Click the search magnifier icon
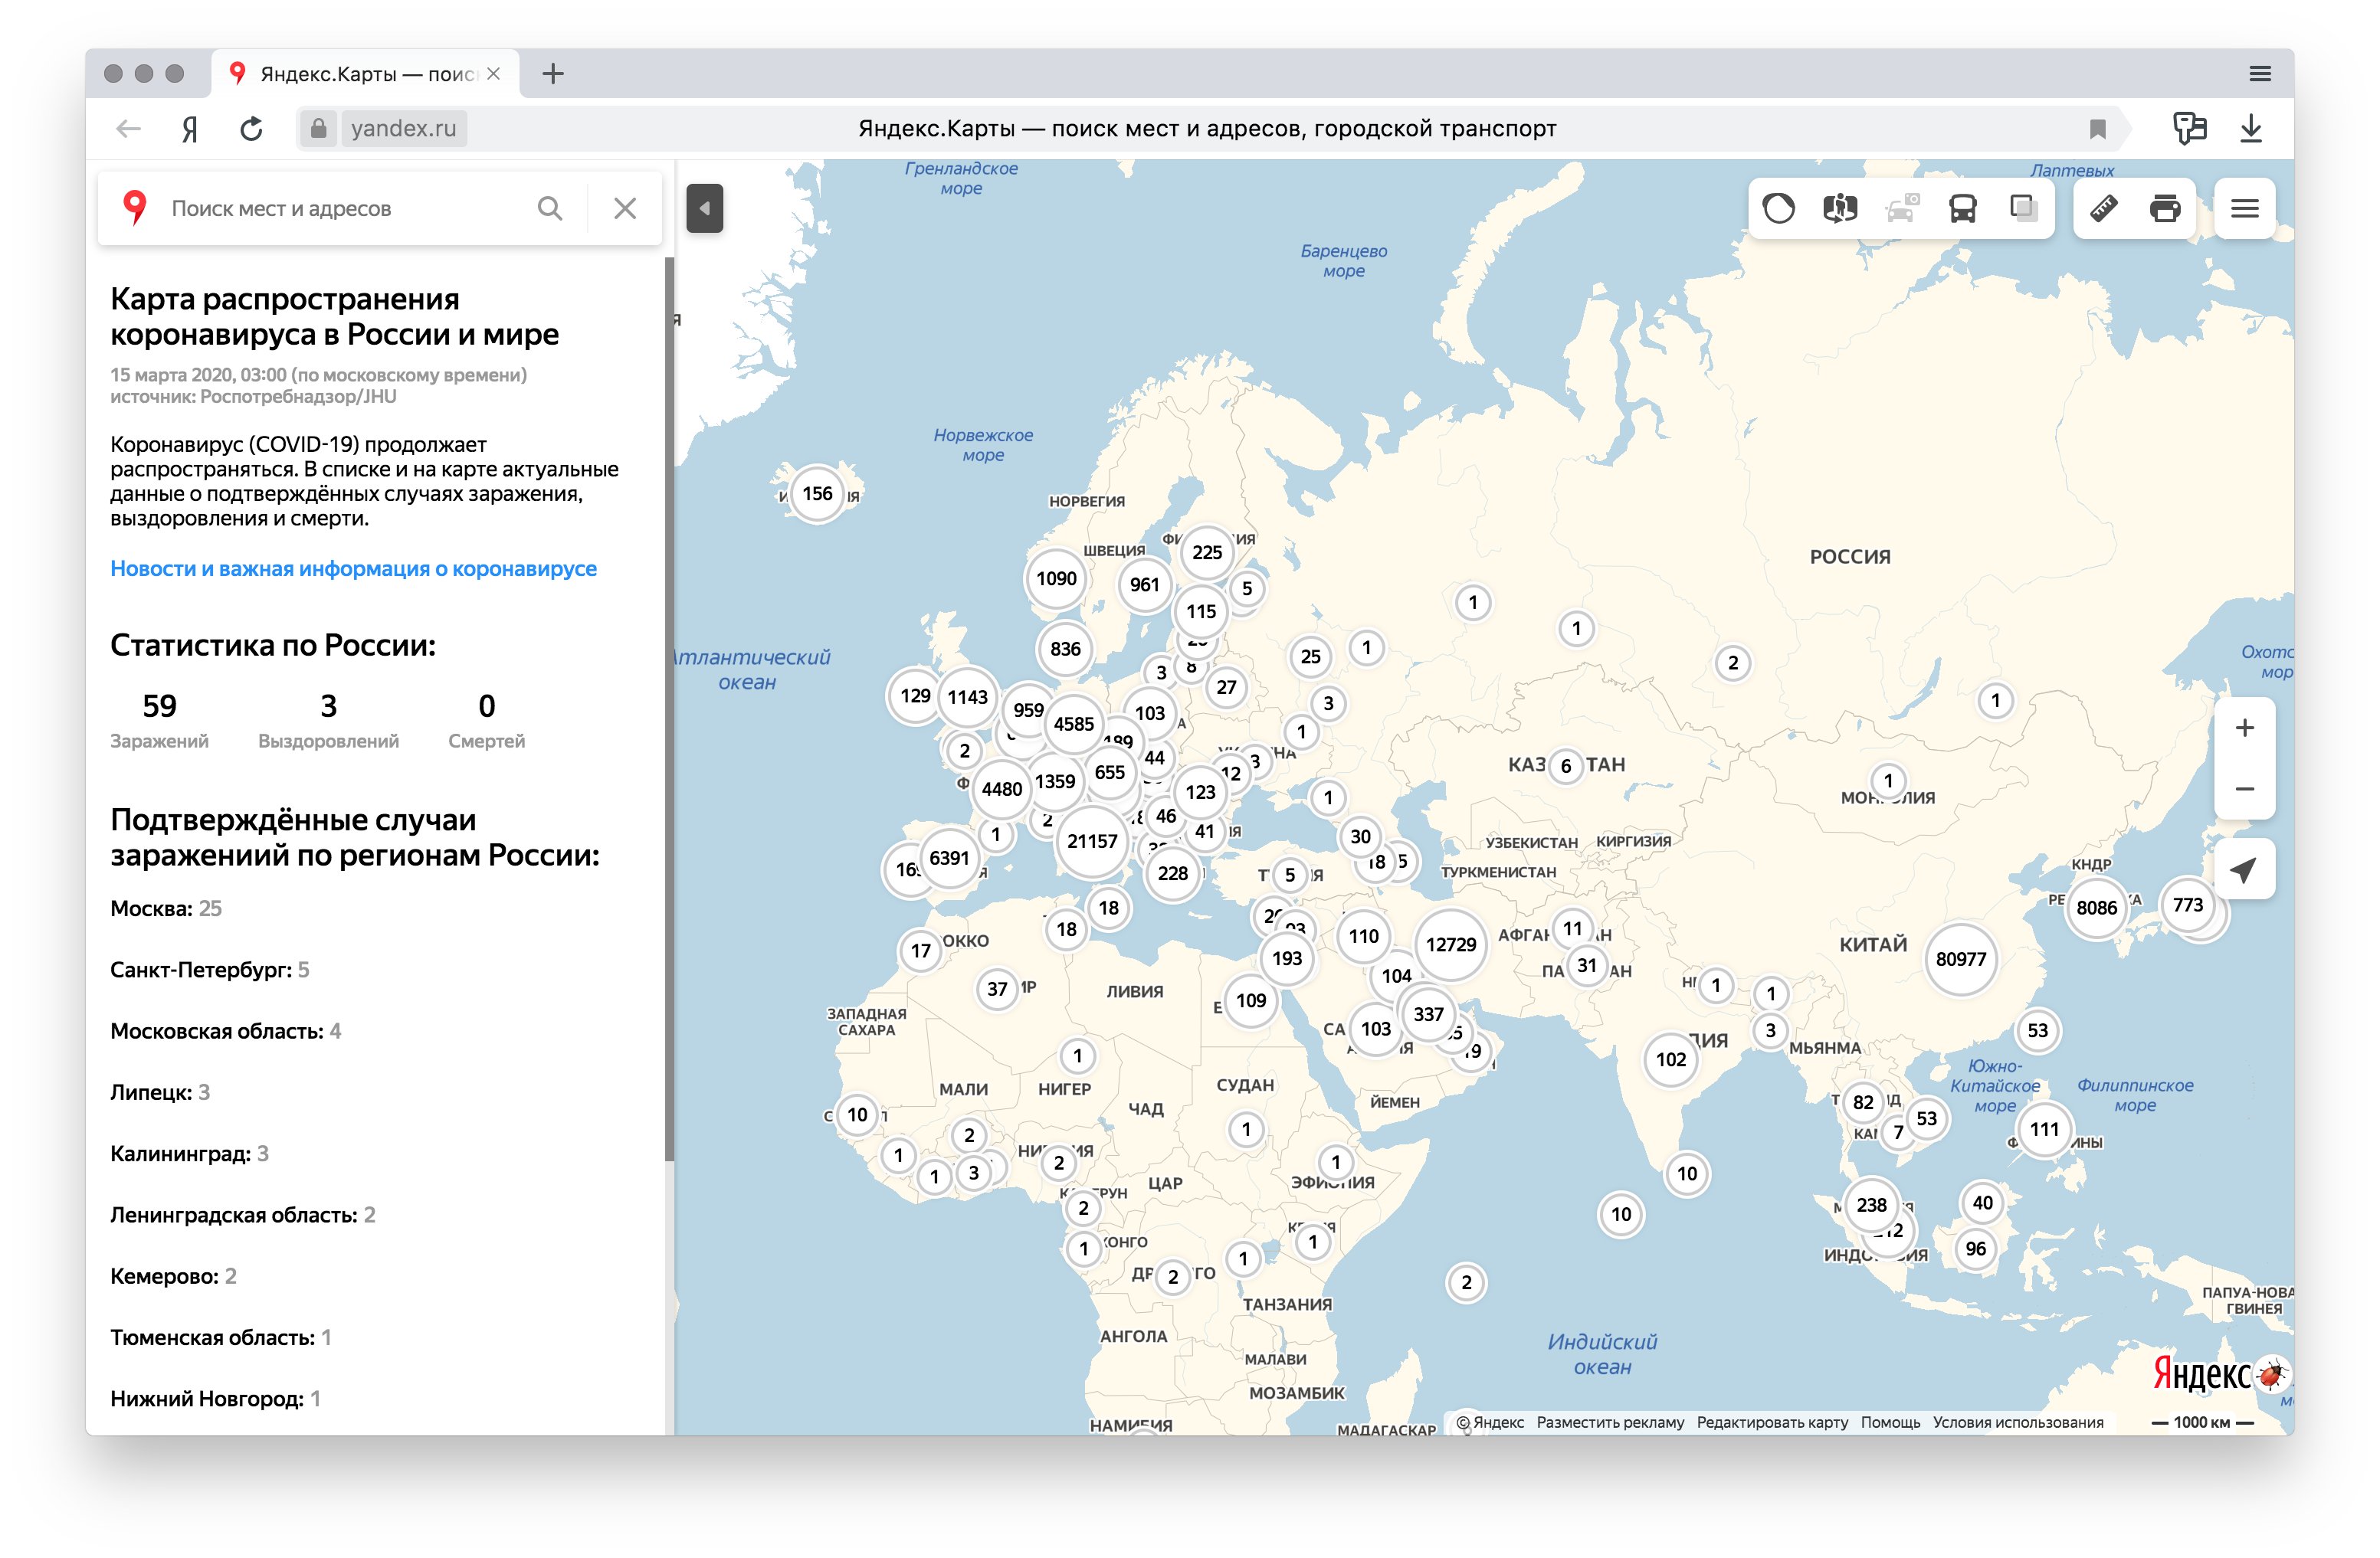Viewport: 2380px width, 1558px height. 549,208
